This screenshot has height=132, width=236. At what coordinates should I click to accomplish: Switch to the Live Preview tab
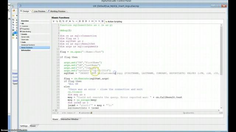tap(38, 11)
